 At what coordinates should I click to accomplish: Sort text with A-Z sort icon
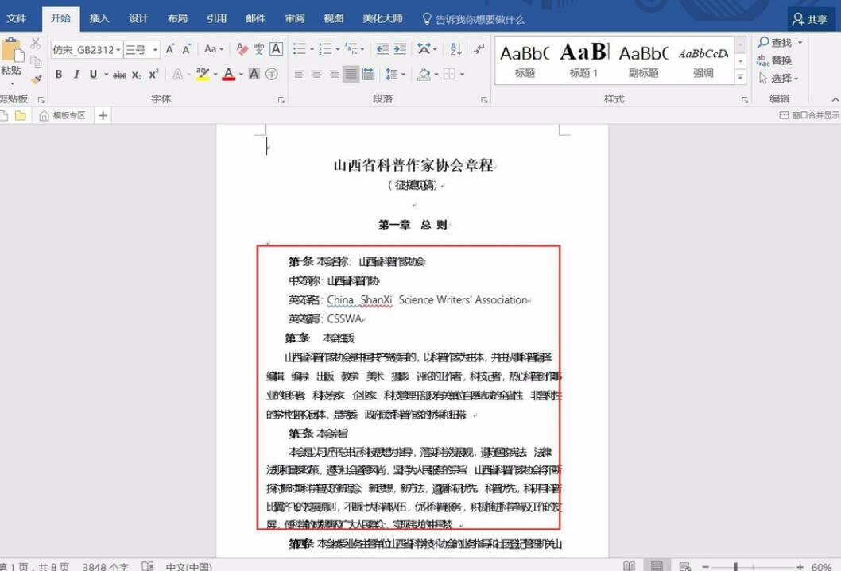click(456, 49)
